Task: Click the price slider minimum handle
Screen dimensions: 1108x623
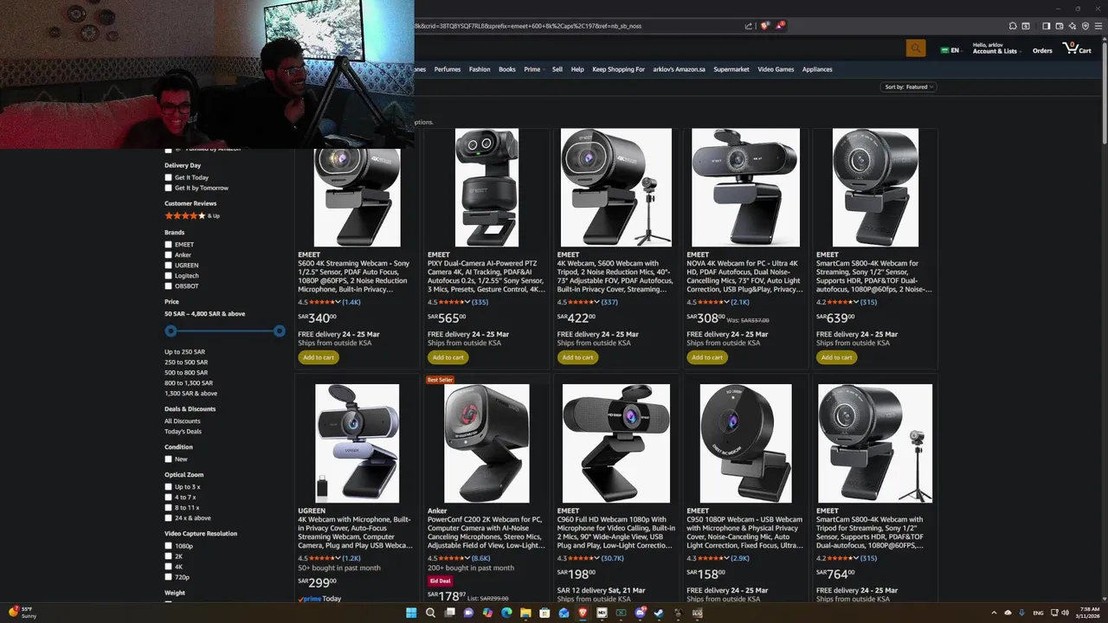Action: pyautogui.click(x=171, y=331)
